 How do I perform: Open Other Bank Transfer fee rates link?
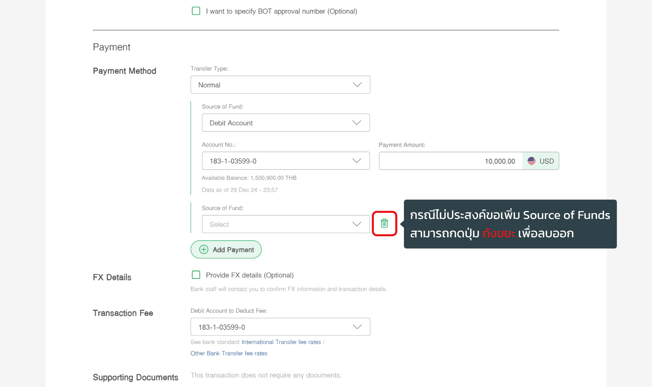coord(229,353)
